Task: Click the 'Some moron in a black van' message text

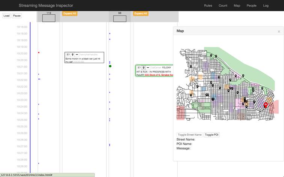Action: [83, 60]
